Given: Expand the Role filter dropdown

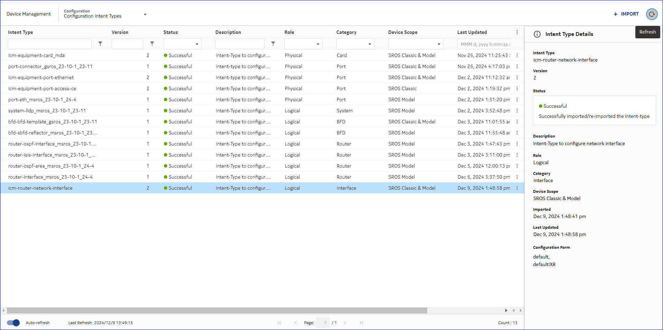Looking at the screenshot, I should click(x=303, y=44).
